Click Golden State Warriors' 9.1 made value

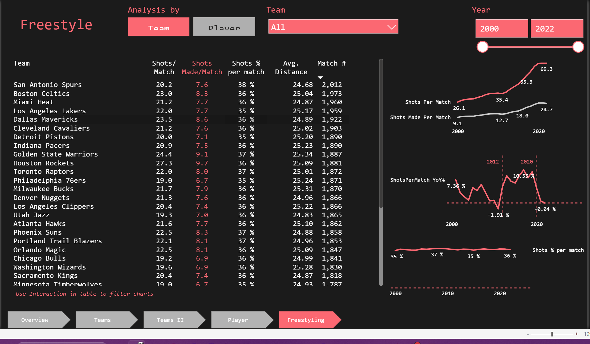[x=202, y=154]
